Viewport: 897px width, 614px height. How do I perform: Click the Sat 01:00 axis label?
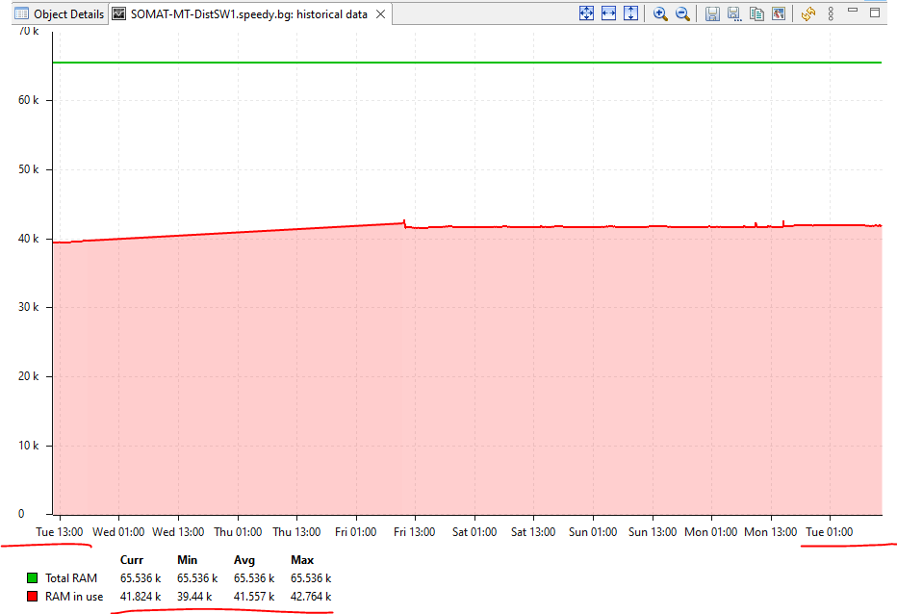(x=474, y=532)
